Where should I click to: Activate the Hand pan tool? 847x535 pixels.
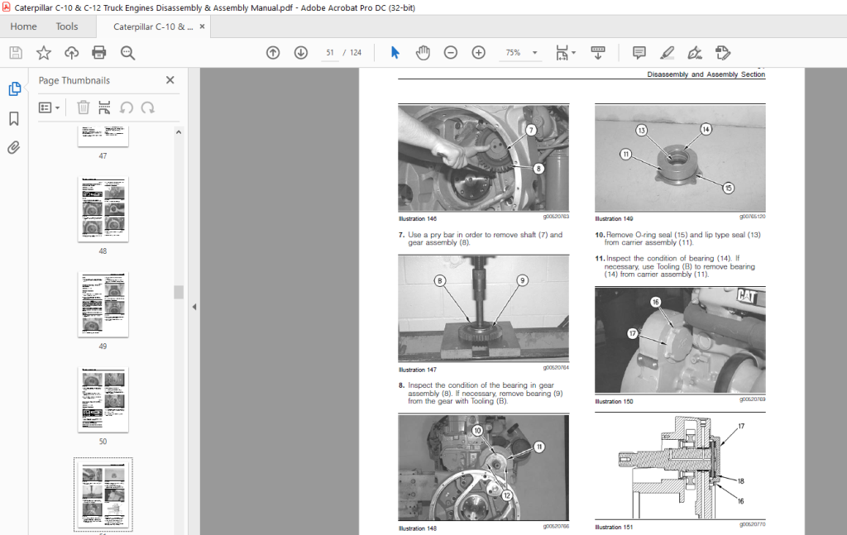coord(423,52)
